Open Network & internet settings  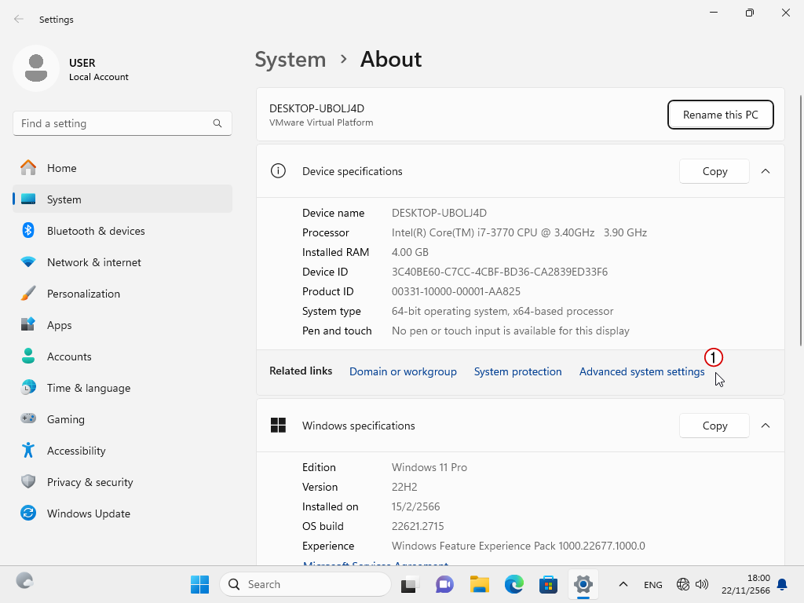coord(93,262)
